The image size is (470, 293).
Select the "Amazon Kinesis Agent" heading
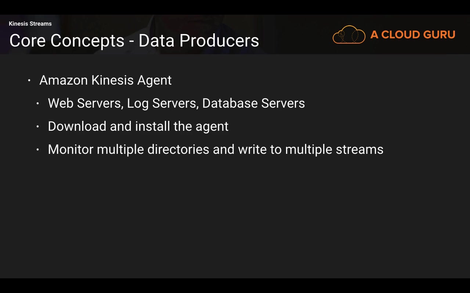[x=105, y=80]
